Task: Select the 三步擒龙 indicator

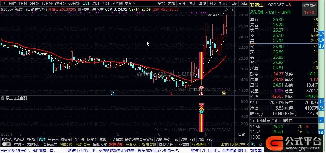Action: pyautogui.click(x=116, y=139)
